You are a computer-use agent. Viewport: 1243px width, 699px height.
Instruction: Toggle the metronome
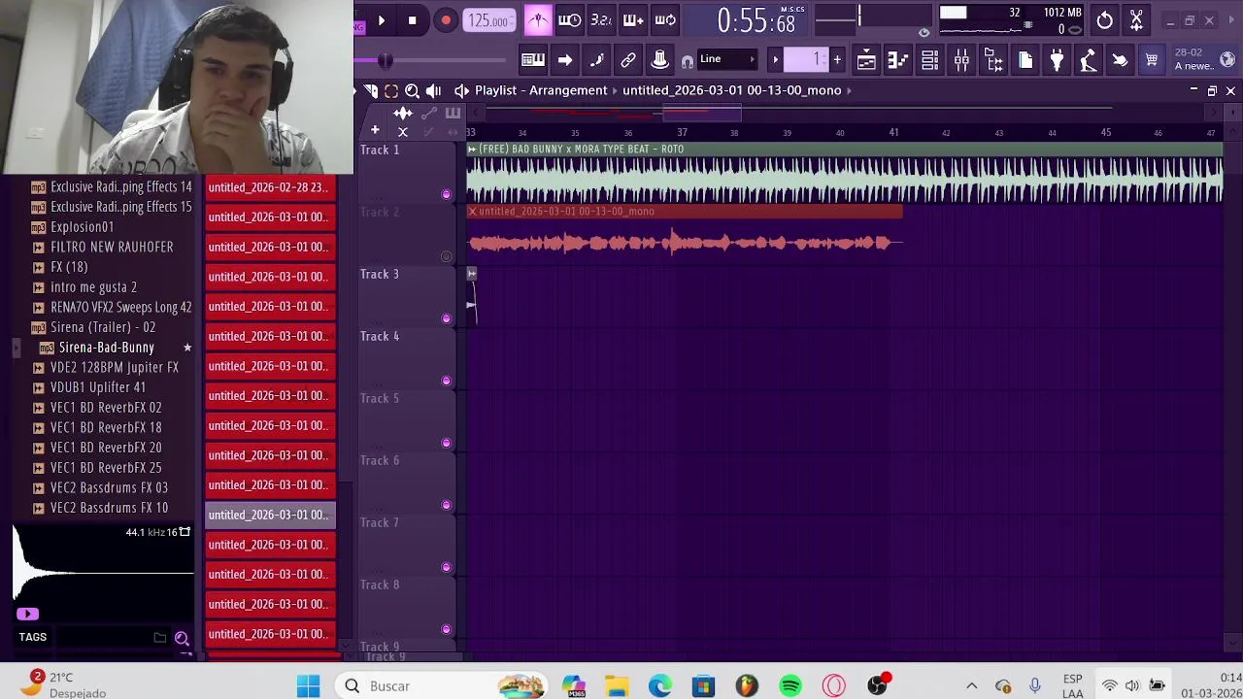[538, 20]
